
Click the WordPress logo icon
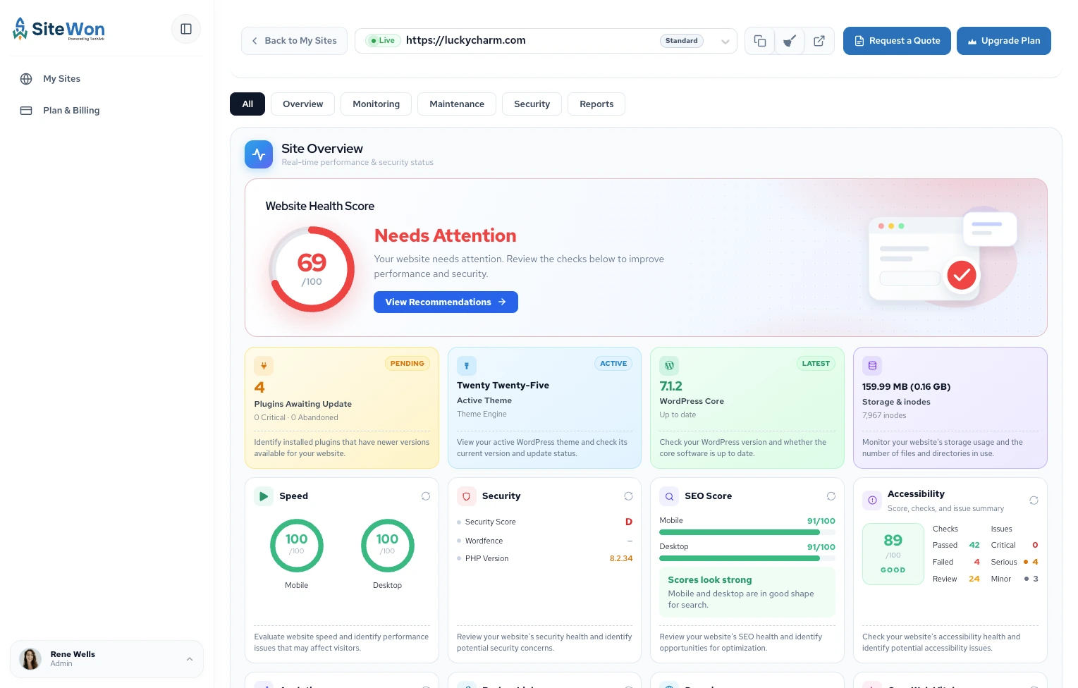pos(669,366)
